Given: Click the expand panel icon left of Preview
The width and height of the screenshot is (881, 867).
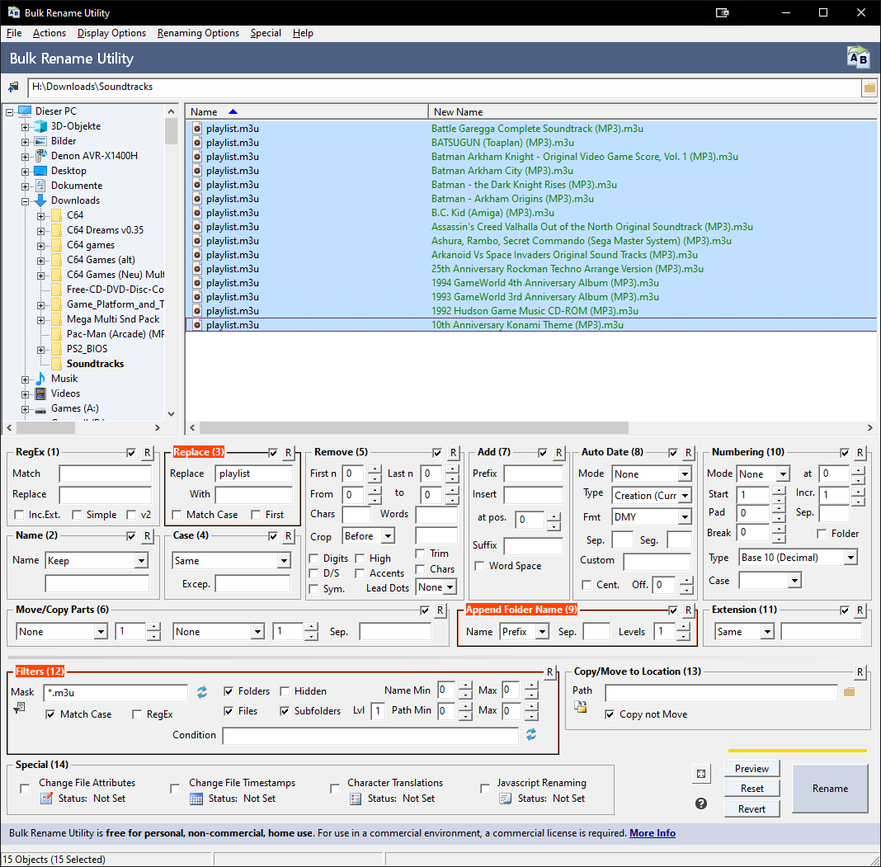Looking at the screenshot, I should tap(701, 774).
